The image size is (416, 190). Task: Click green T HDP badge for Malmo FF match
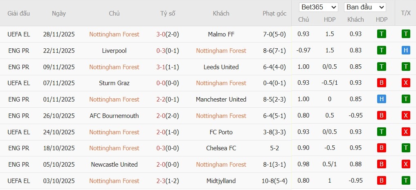pyautogui.click(x=381, y=34)
